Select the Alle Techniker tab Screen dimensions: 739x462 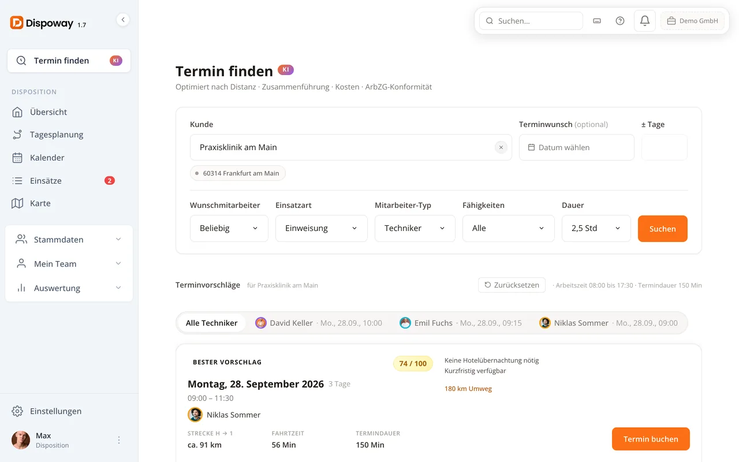(211, 323)
